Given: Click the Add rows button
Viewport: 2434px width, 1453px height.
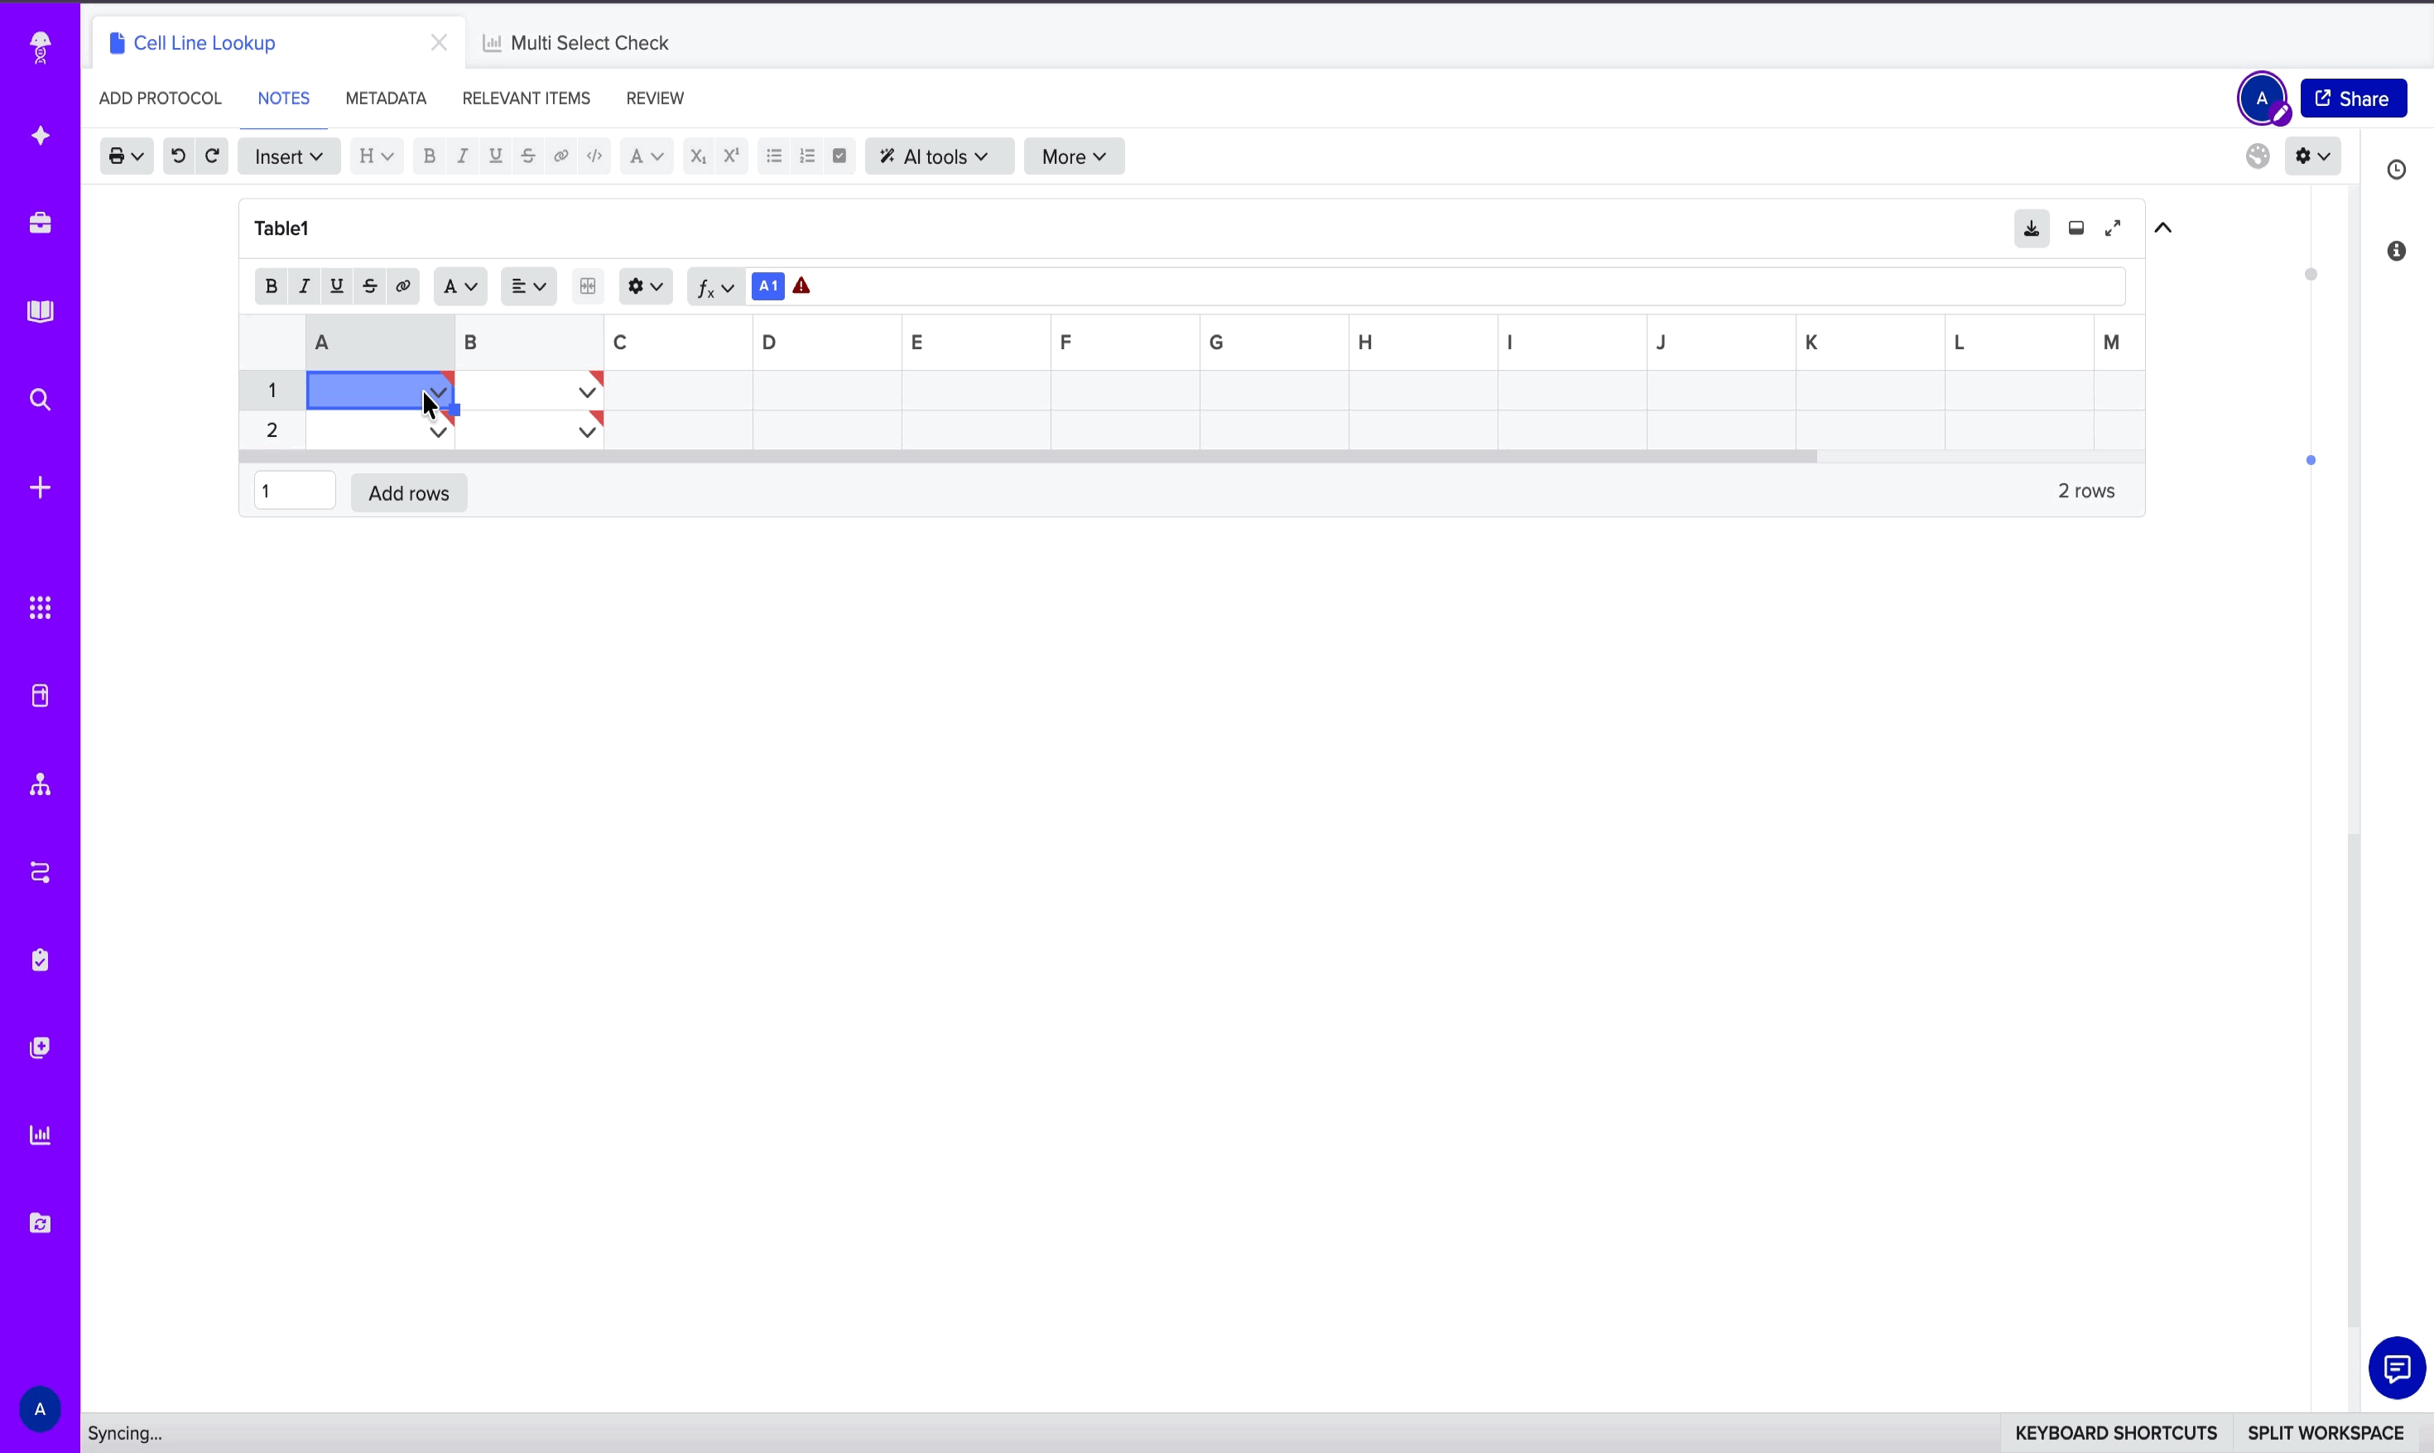Looking at the screenshot, I should coord(408,492).
